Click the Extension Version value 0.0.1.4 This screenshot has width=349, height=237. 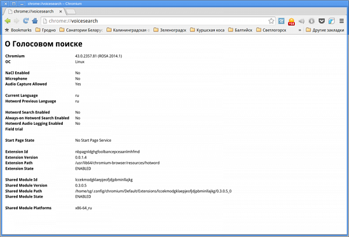pos(81,157)
